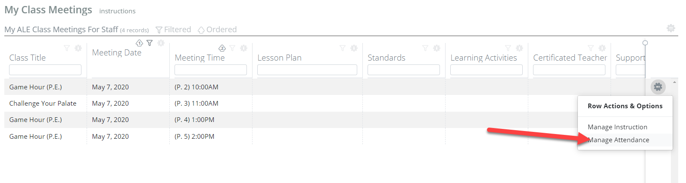Image resolution: width=686 pixels, height=183 pixels.
Task: Open the table settings gear at top right
Action: [670, 28]
